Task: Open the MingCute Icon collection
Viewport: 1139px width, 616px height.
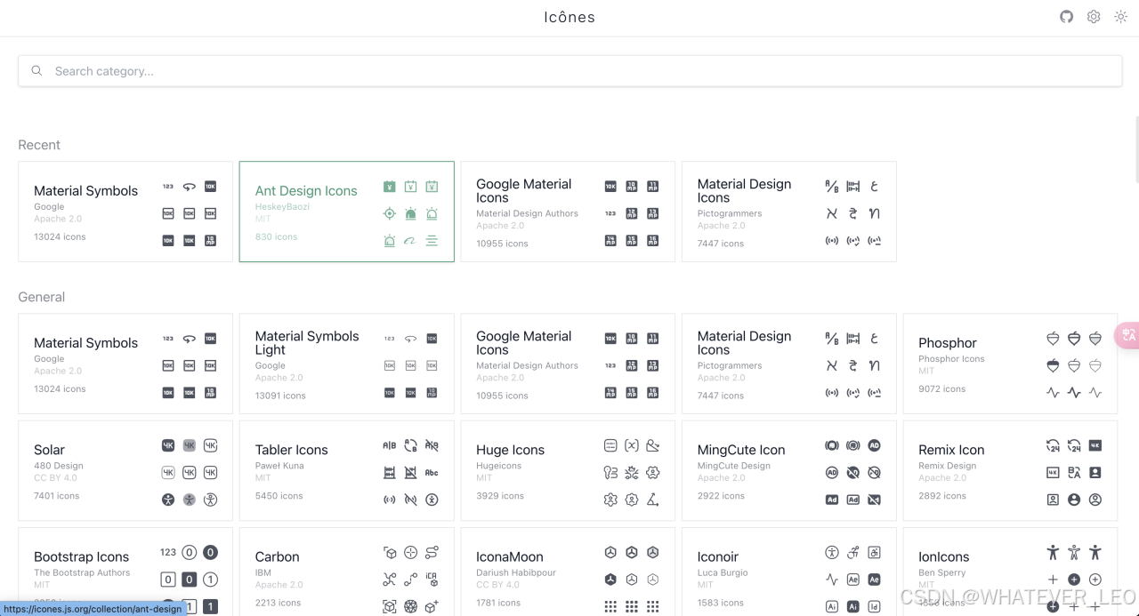Action: (789, 470)
